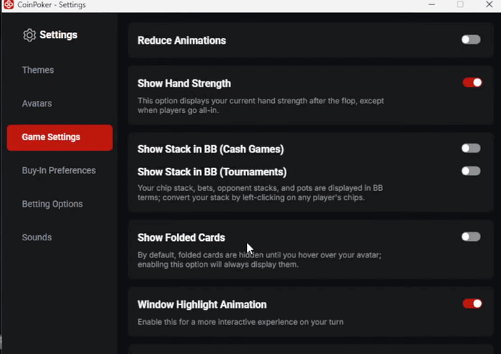Click the CoinPoker logo in title bar
Viewport: 501px width, 354px height.
9,5
